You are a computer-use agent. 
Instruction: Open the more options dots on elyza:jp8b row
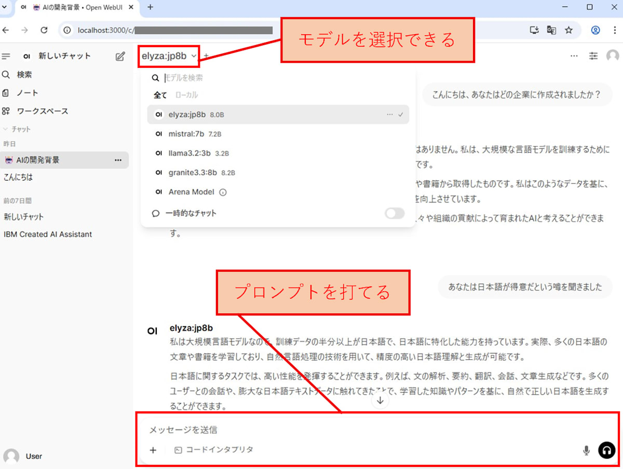(390, 115)
